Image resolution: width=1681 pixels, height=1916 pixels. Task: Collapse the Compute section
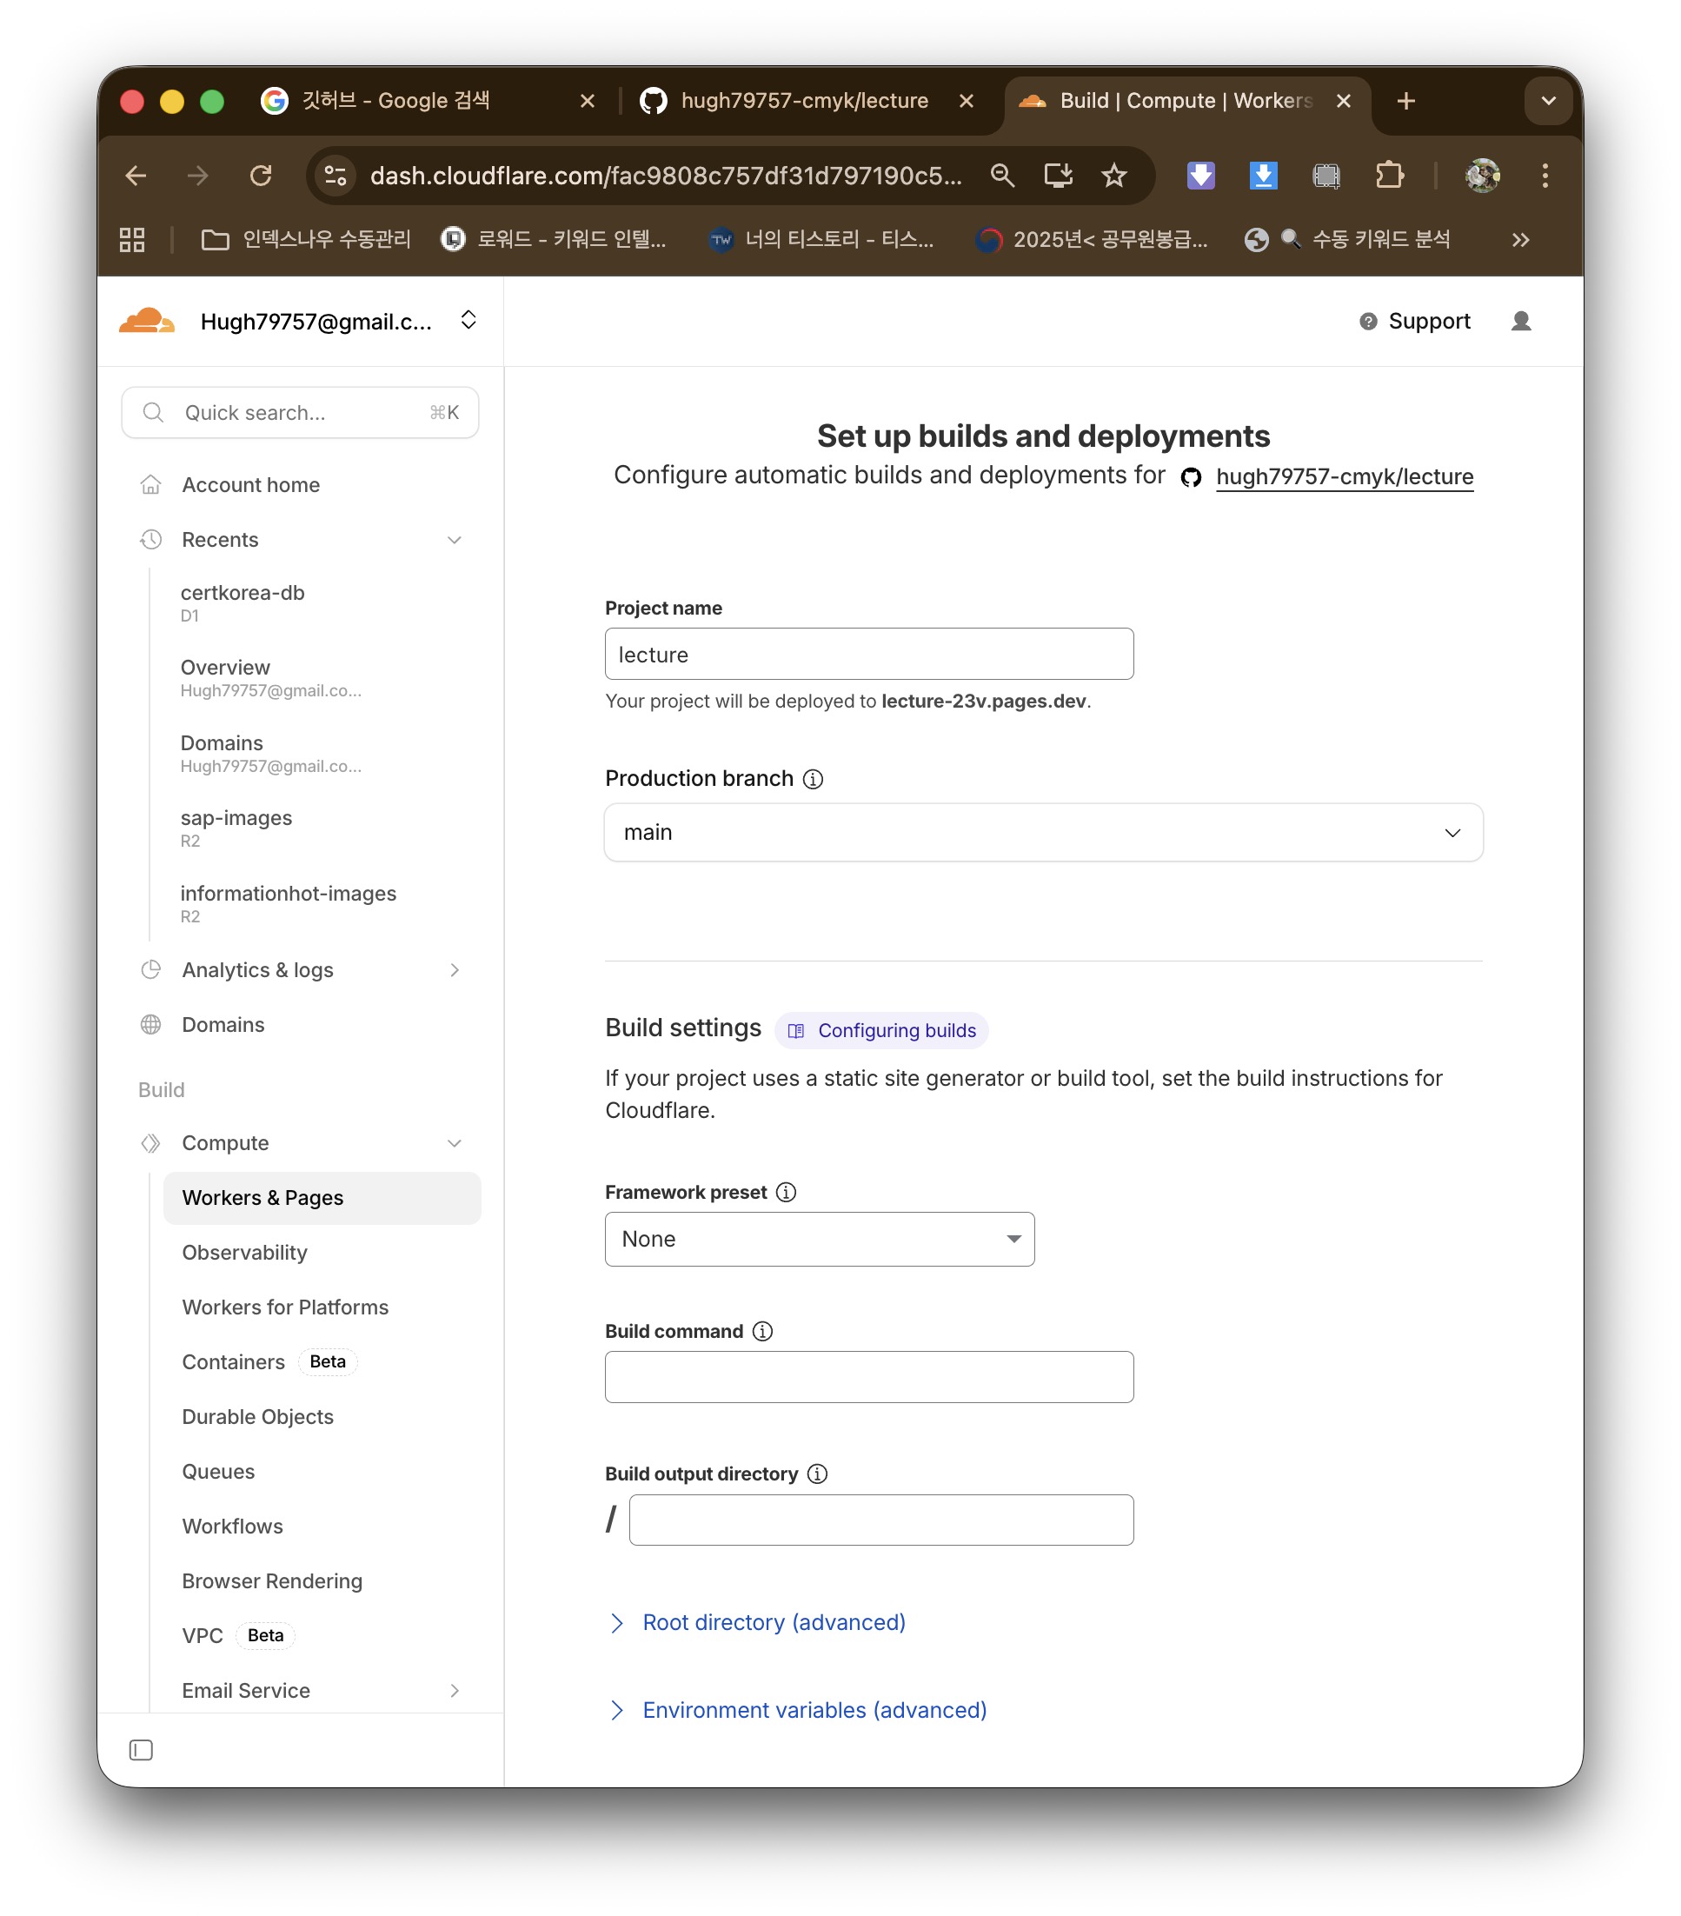454,1143
